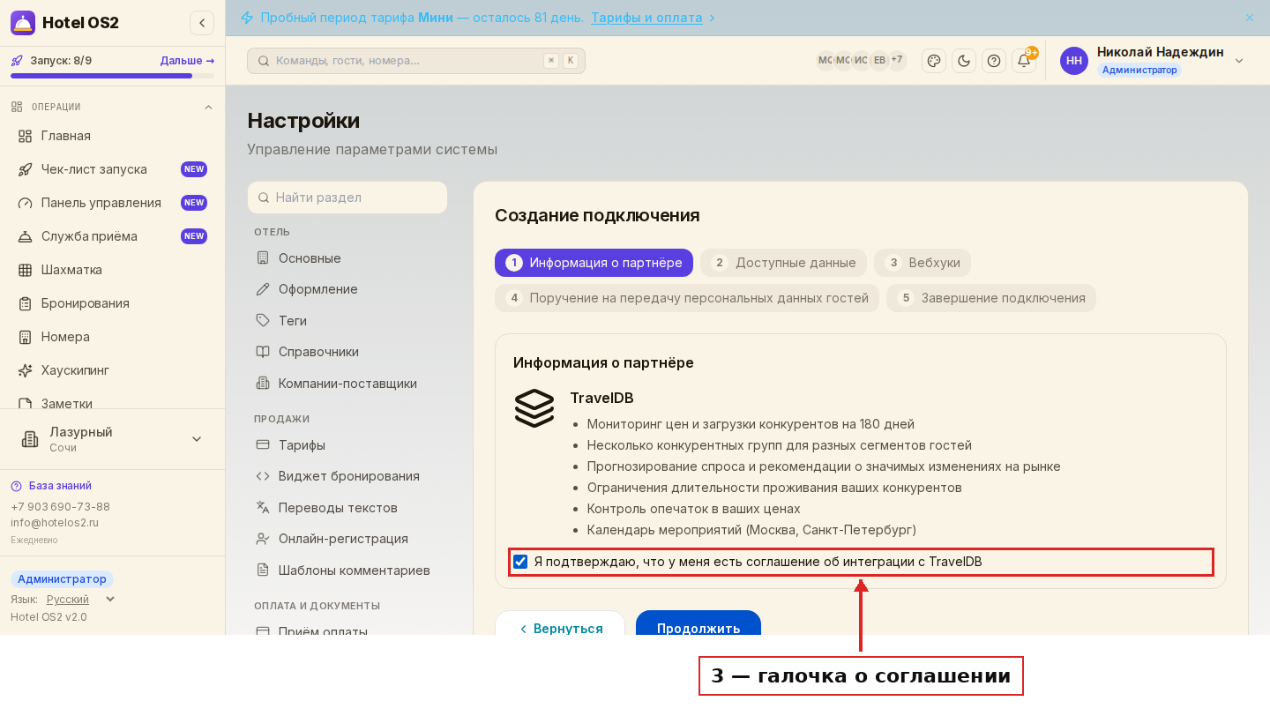
Task: Open Компании-поставщики settings section
Action: [347, 384]
